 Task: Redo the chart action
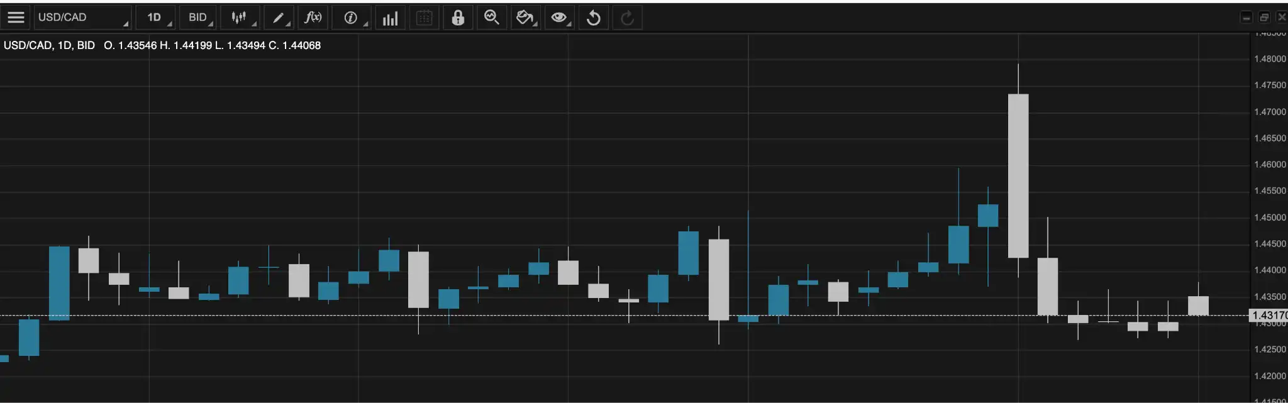click(x=627, y=18)
